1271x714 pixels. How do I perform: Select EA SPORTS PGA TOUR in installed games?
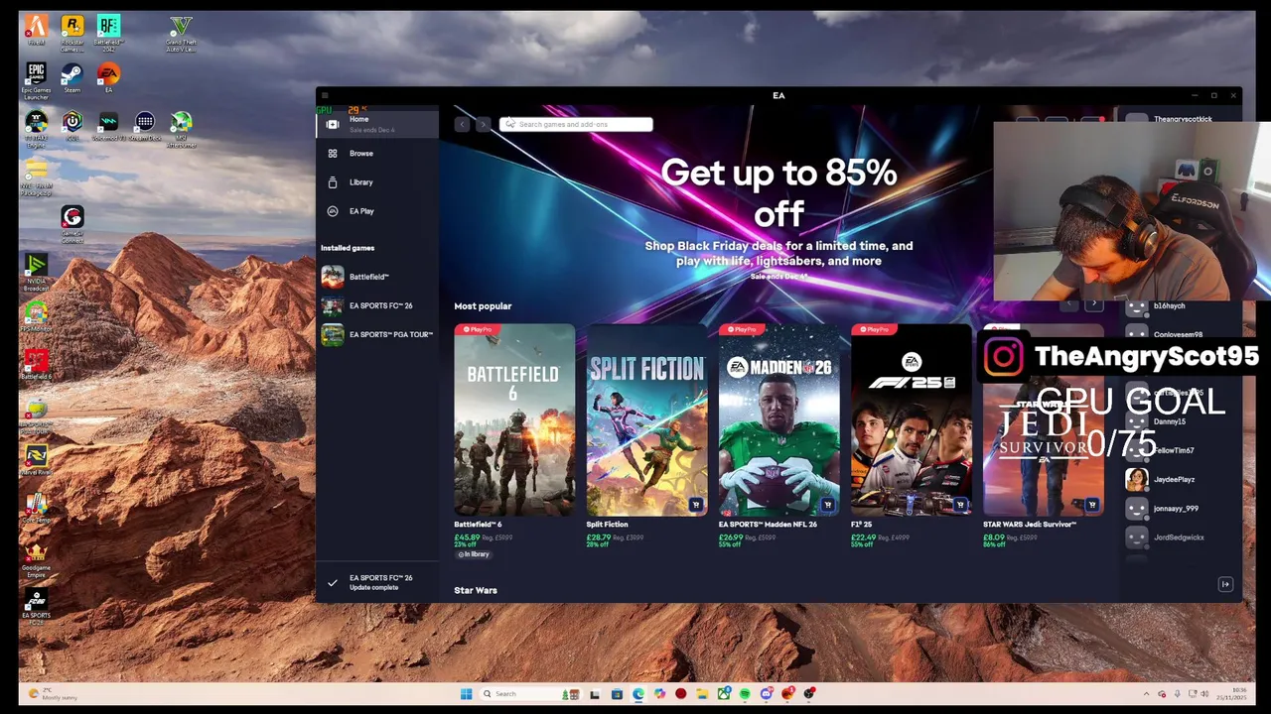tap(377, 334)
